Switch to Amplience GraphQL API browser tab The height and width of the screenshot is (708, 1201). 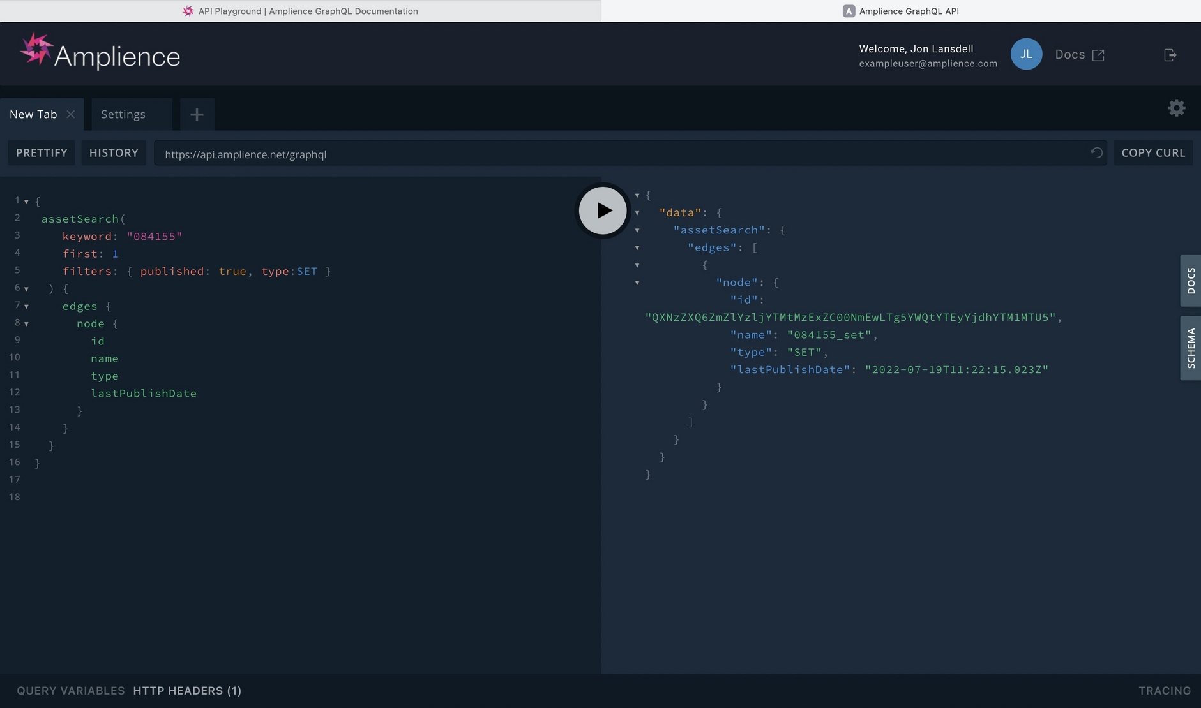[x=900, y=11]
